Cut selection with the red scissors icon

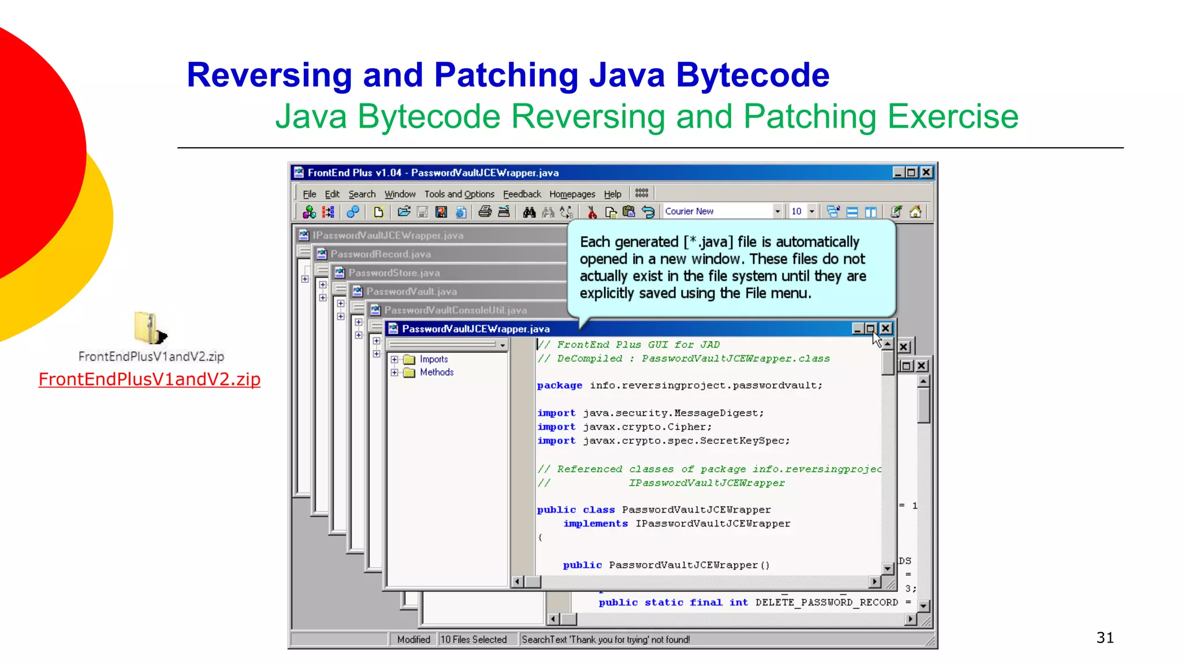click(x=591, y=212)
